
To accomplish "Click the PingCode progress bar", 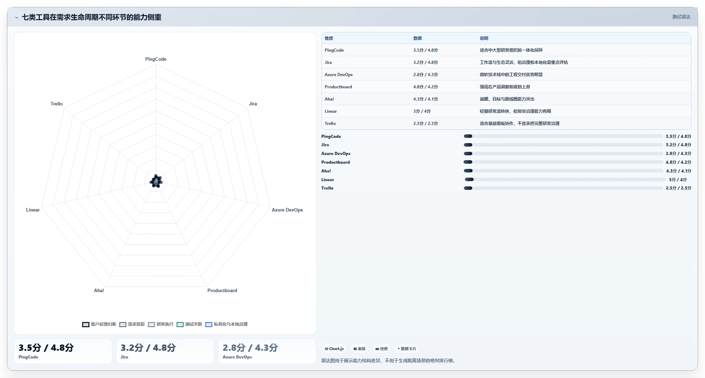I will (x=563, y=136).
